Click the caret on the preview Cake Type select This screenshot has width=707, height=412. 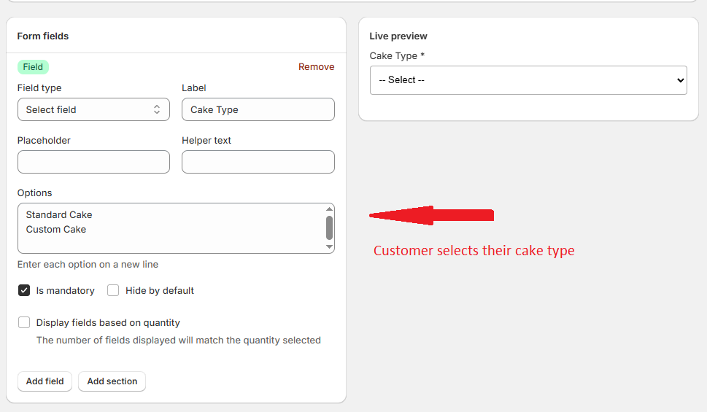[680, 80]
